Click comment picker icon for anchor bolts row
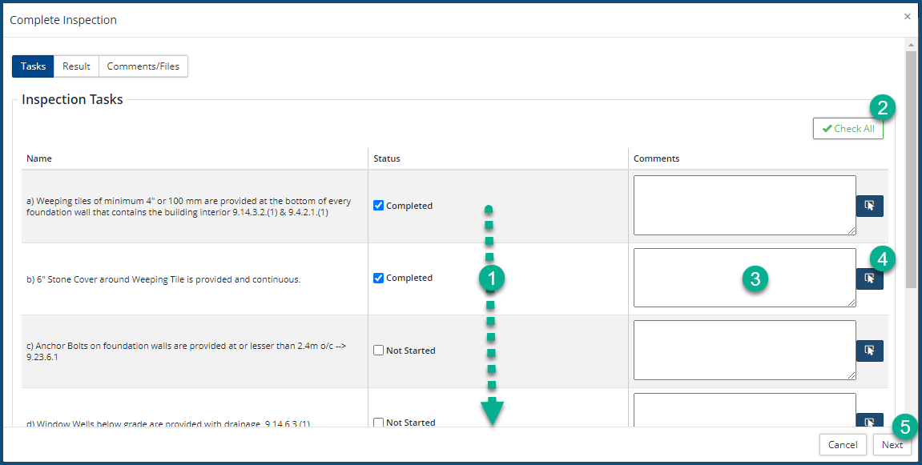 (x=869, y=351)
